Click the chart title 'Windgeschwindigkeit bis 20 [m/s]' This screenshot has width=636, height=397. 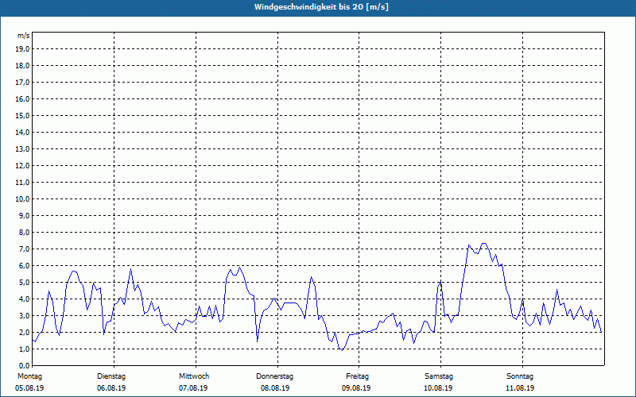click(x=321, y=7)
